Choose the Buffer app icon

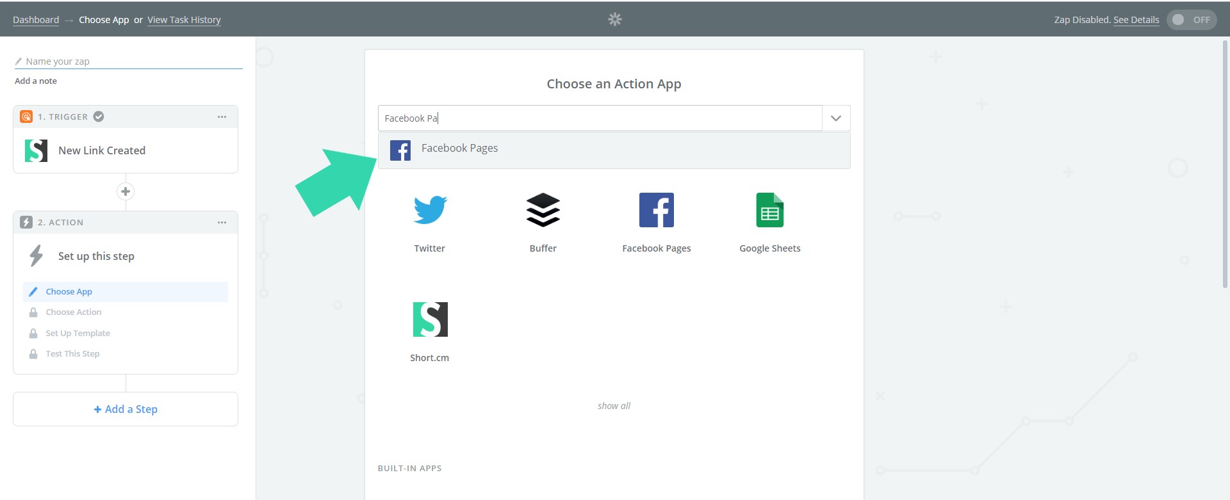click(543, 211)
